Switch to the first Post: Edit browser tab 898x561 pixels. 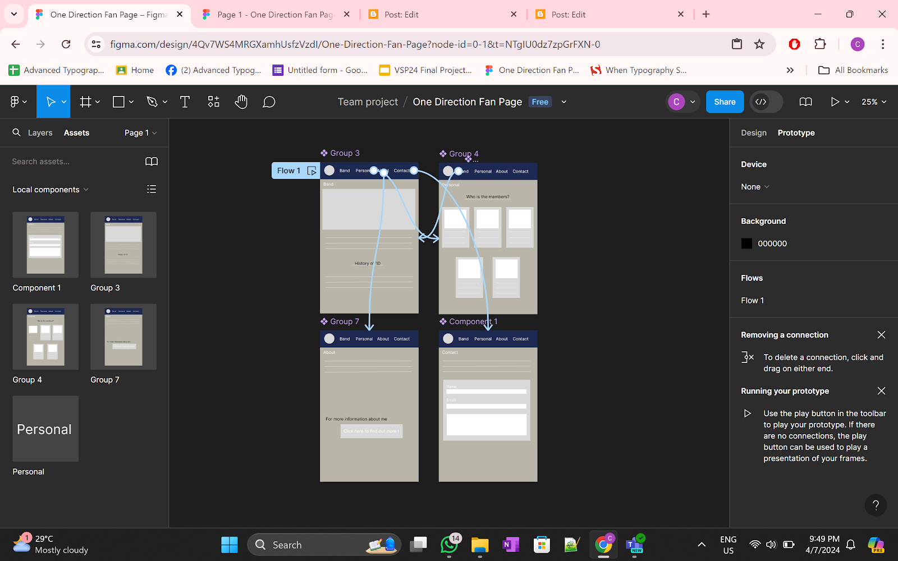click(x=442, y=15)
